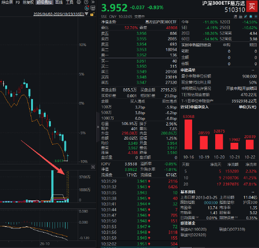Select the 卖五 ask row at 3.956
This screenshot has width=259, height=248.
pos(139,33)
